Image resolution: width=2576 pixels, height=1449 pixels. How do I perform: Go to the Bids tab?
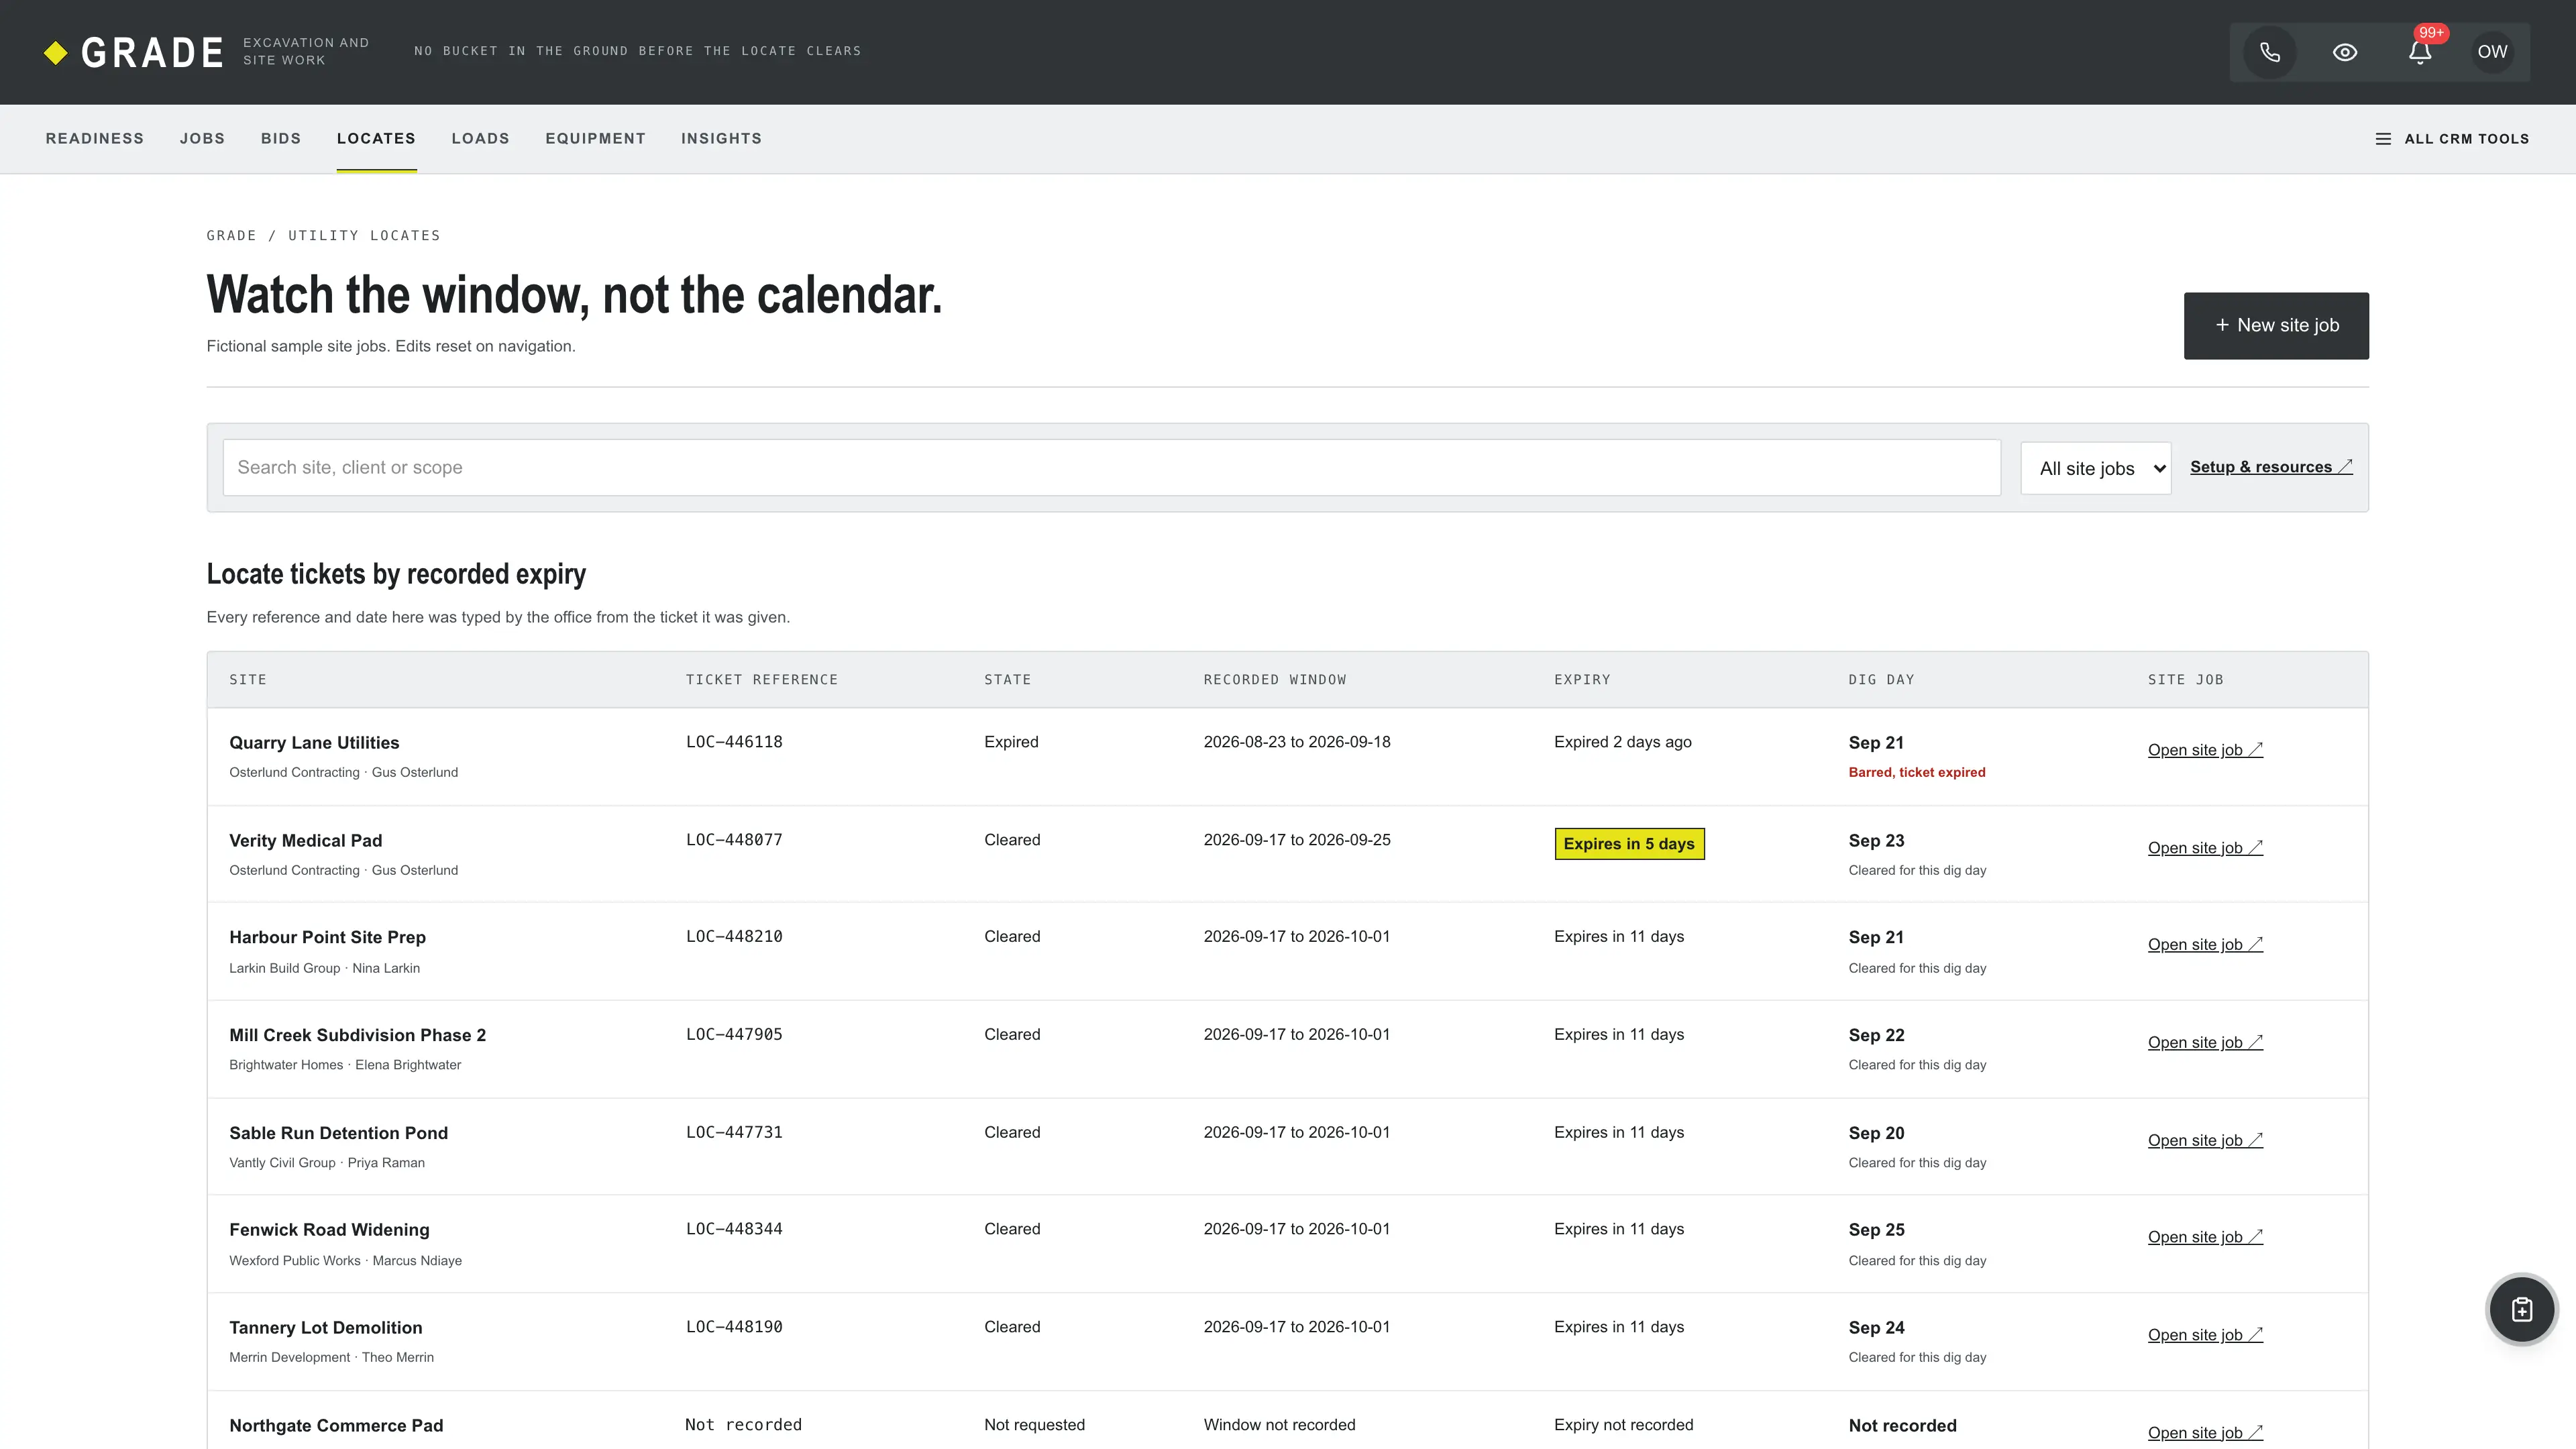[281, 139]
